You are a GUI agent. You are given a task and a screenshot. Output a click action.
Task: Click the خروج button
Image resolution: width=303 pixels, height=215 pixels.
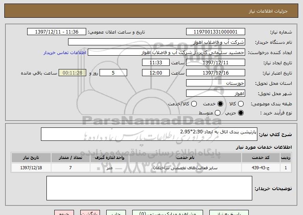64,213
